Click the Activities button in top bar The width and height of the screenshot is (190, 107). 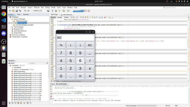(5, 1)
